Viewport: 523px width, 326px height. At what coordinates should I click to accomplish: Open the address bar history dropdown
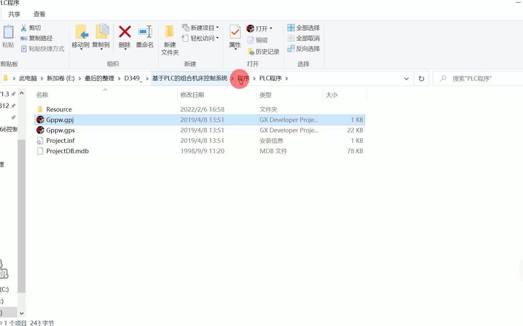coord(407,79)
